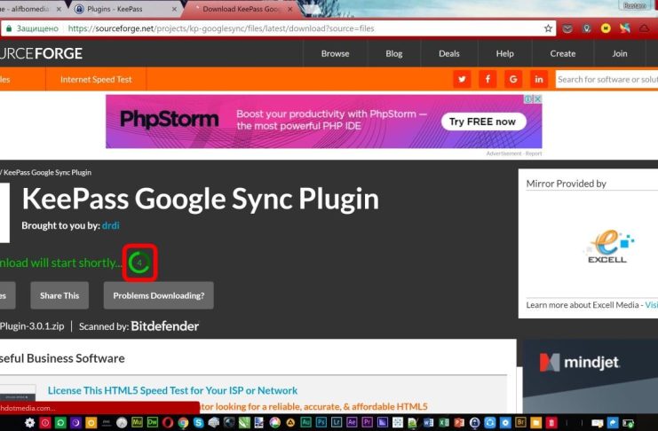Switch to Chrome in the taskbar
658x431 pixels.
coord(183,423)
